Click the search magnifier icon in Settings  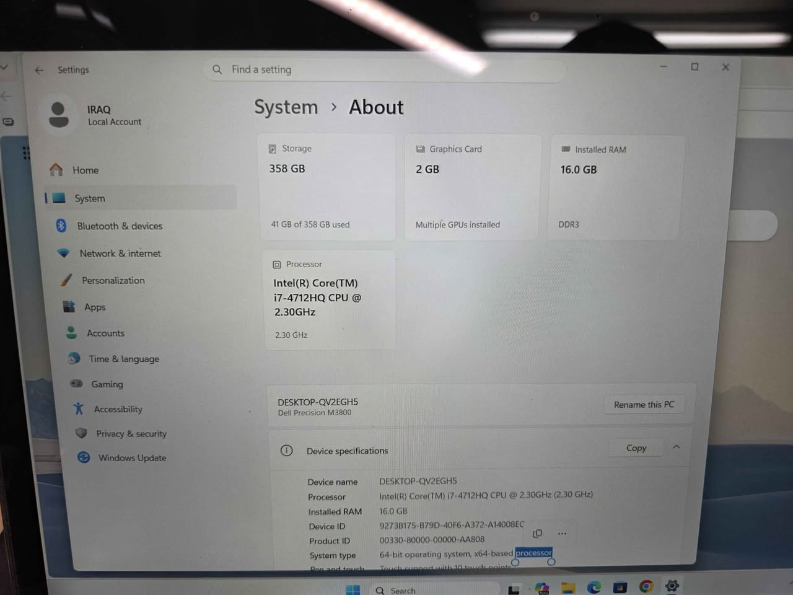[217, 69]
